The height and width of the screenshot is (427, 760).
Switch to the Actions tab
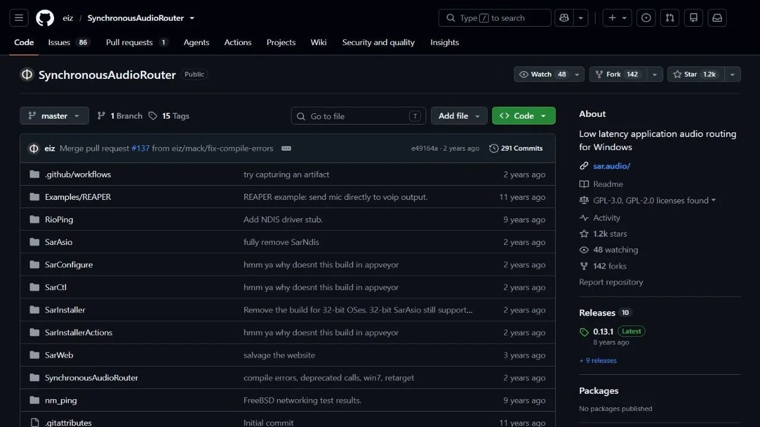click(237, 42)
